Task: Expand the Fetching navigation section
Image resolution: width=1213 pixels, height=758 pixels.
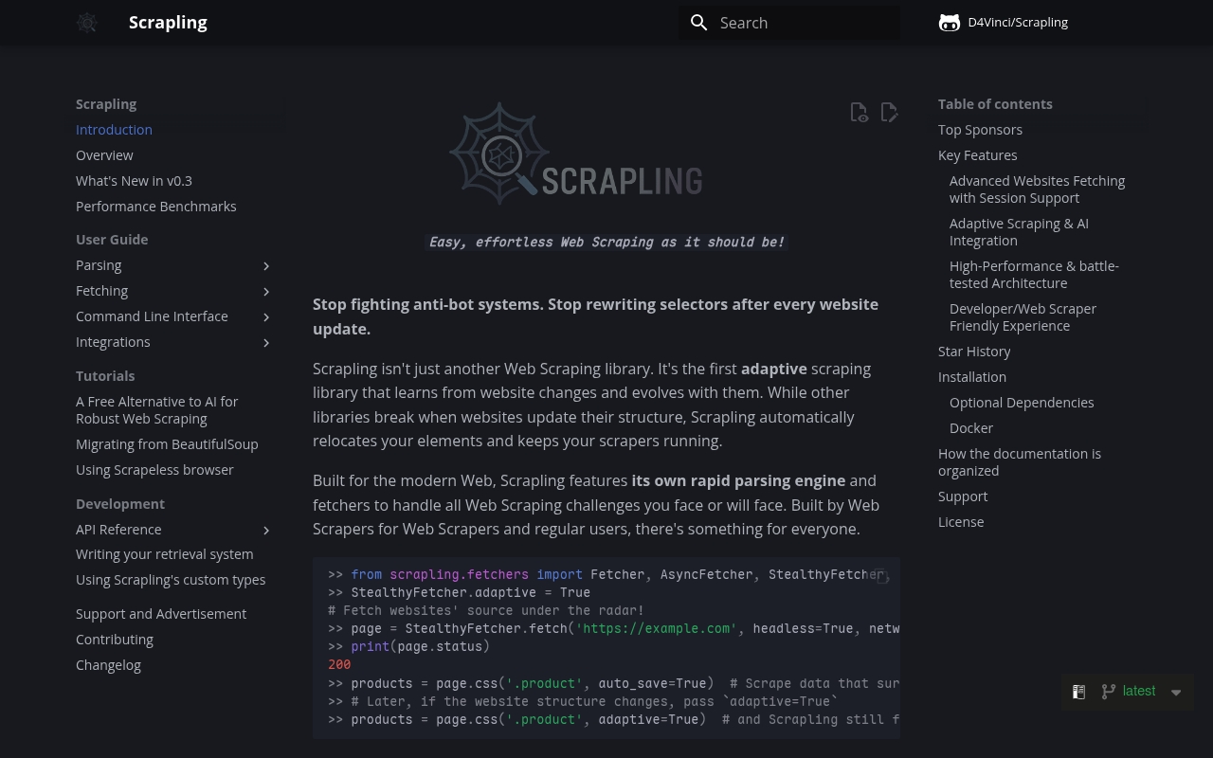Action: pyautogui.click(x=266, y=292)
